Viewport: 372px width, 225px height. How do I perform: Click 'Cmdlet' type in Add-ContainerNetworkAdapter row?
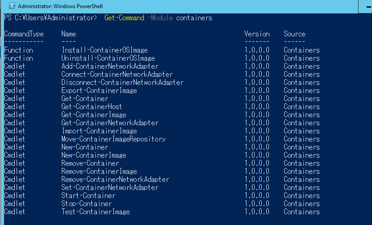[x=14, y=66]
